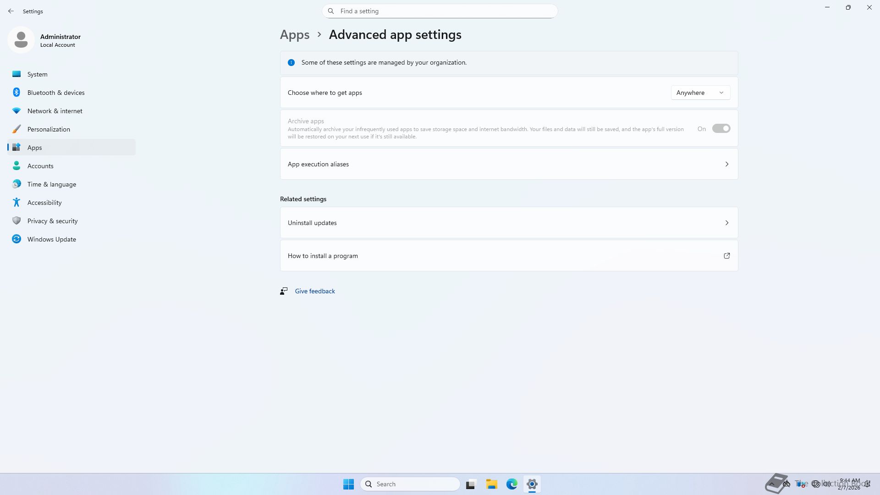The image size is (880, 495).
Task: Select Time & language in sidebar
Action: click(51, 184)
